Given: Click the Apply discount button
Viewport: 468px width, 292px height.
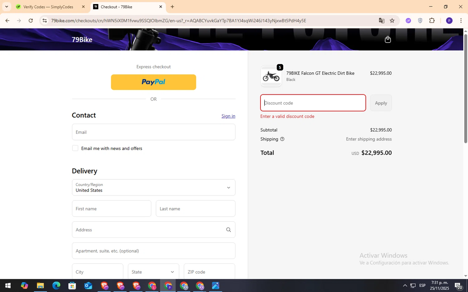Looking at the screenshot, I should pyautogui.click(x=381, y=103).
